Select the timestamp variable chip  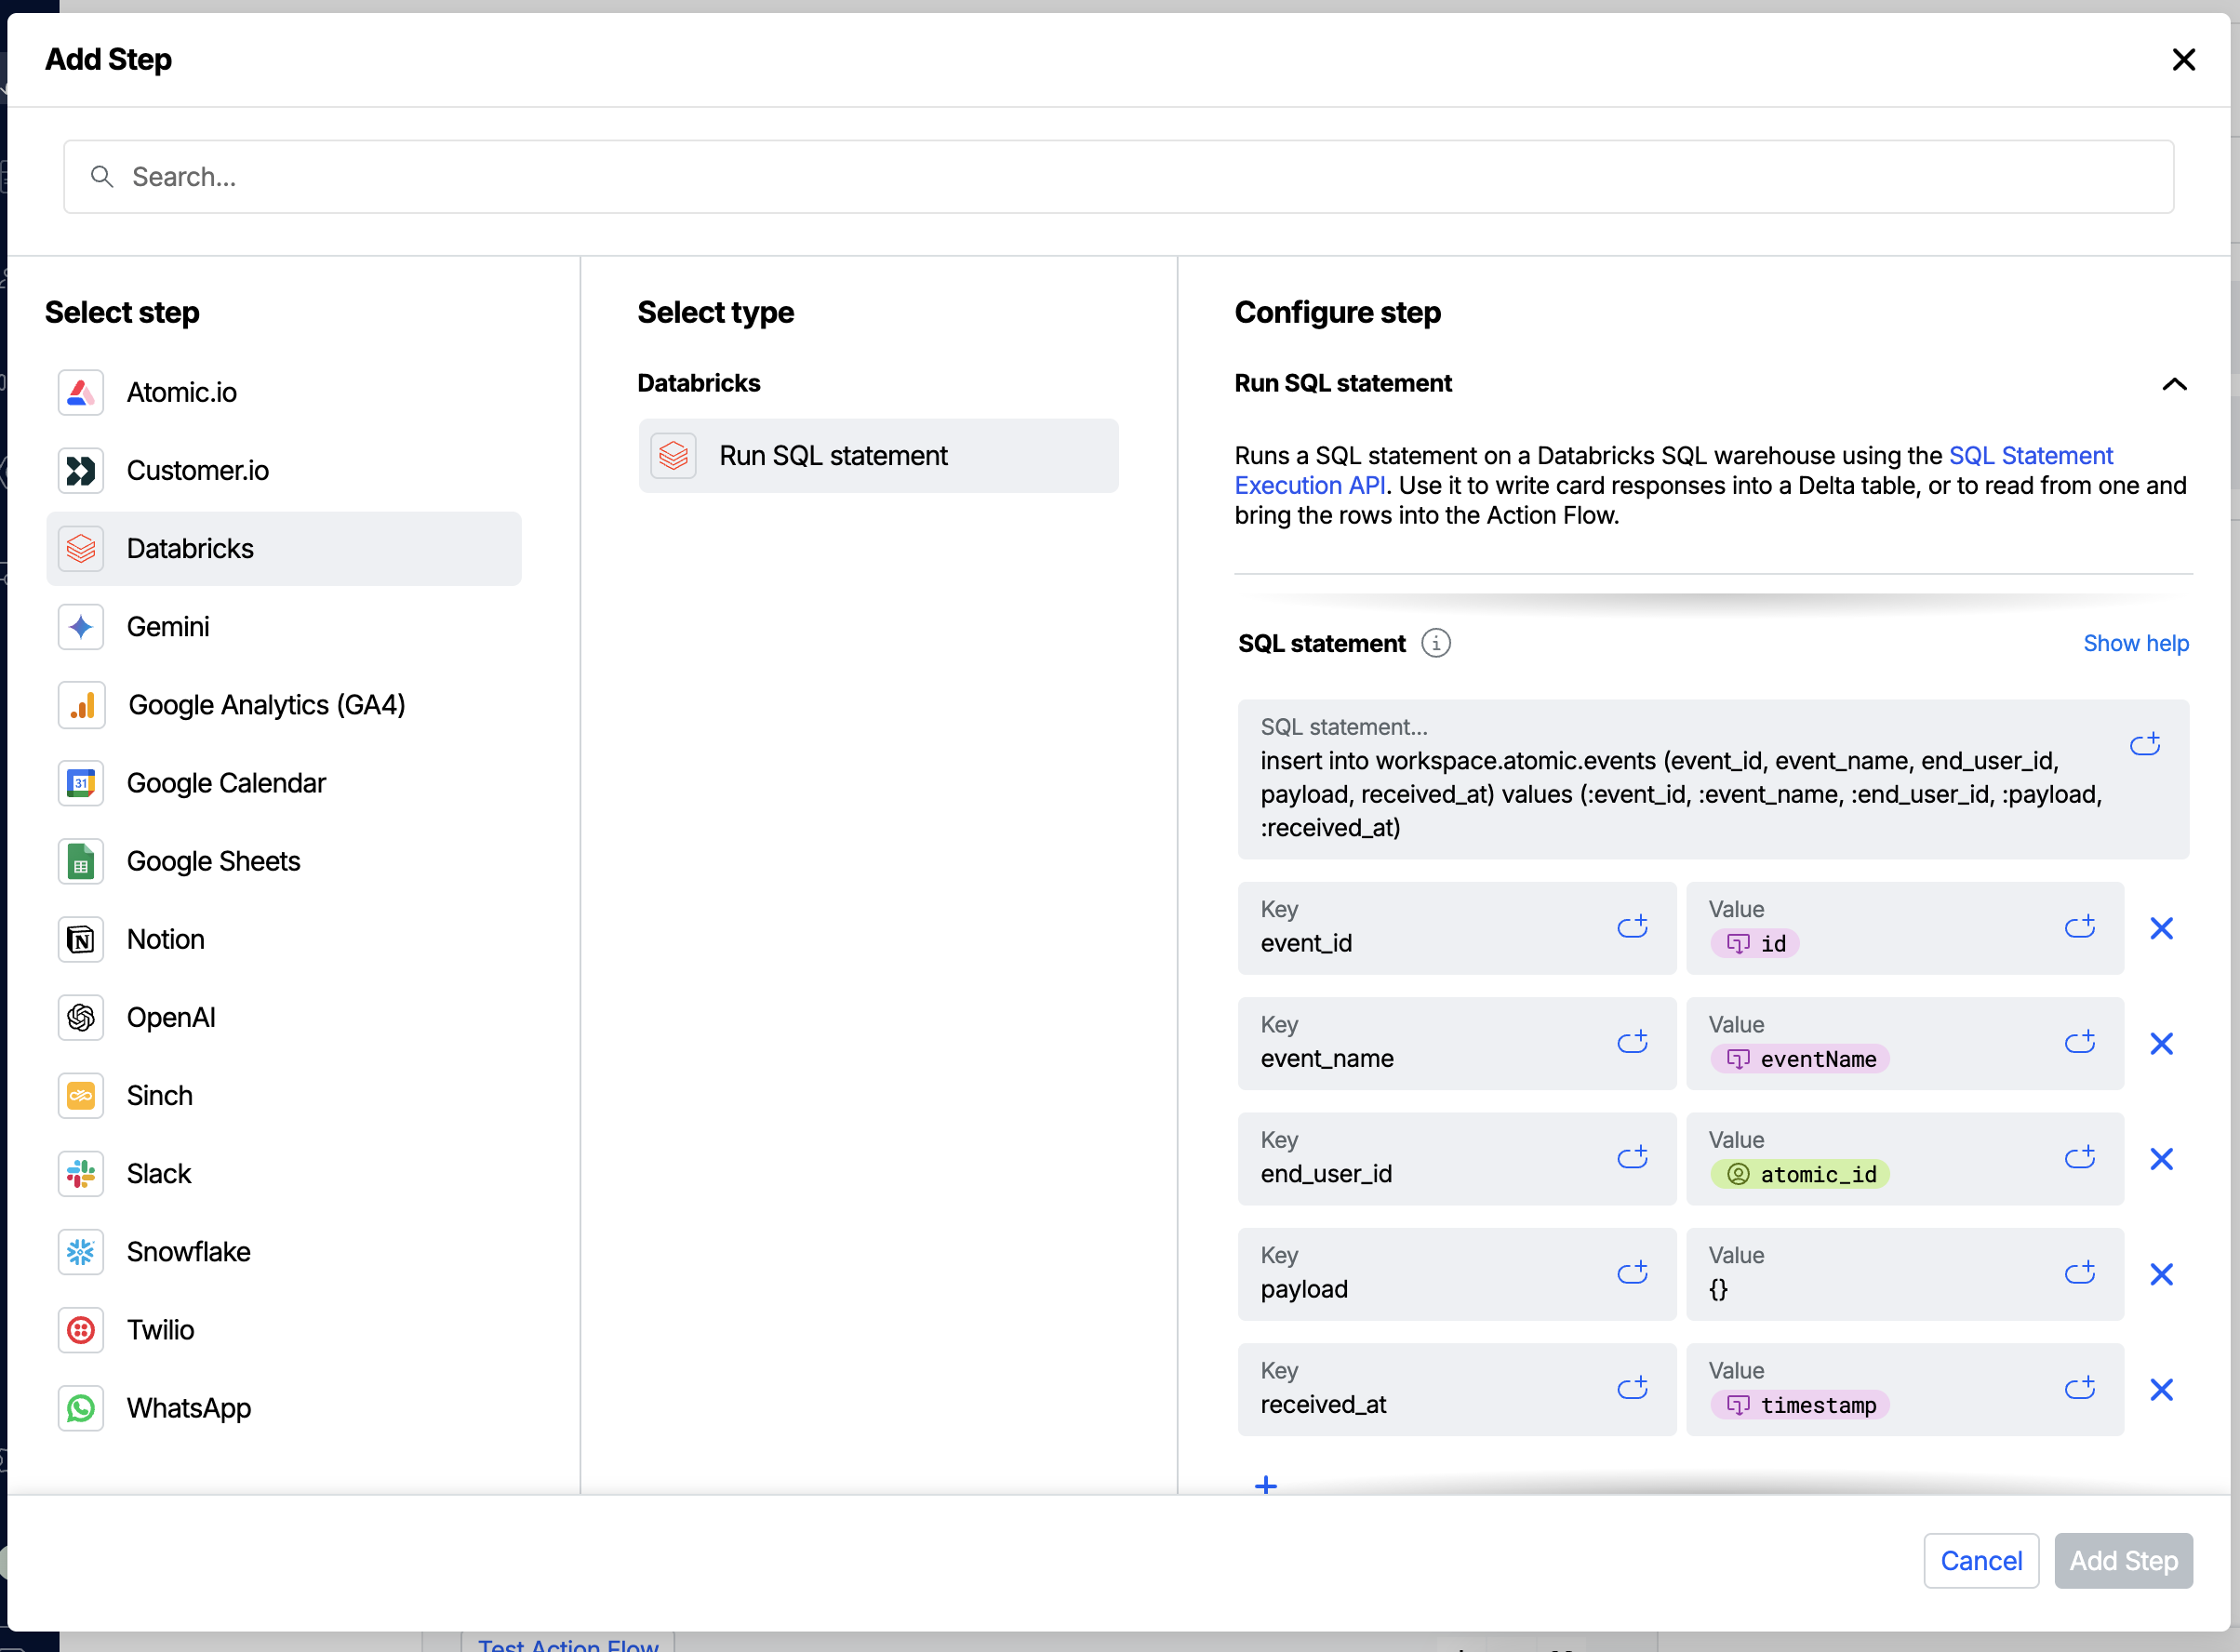click(x=1800, y=1404)
